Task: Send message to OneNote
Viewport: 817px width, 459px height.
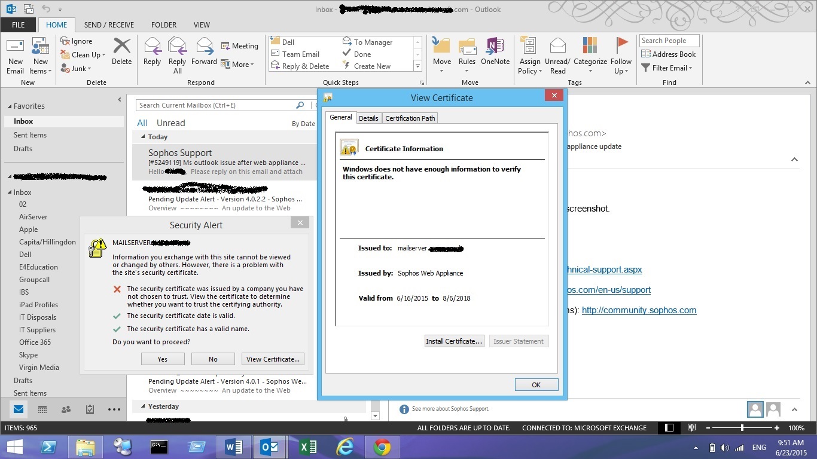Action: tap(495, 52)
